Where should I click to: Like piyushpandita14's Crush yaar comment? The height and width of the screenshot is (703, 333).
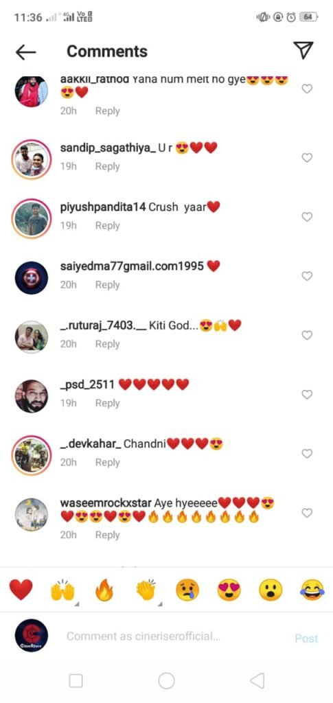coord(306,217)
